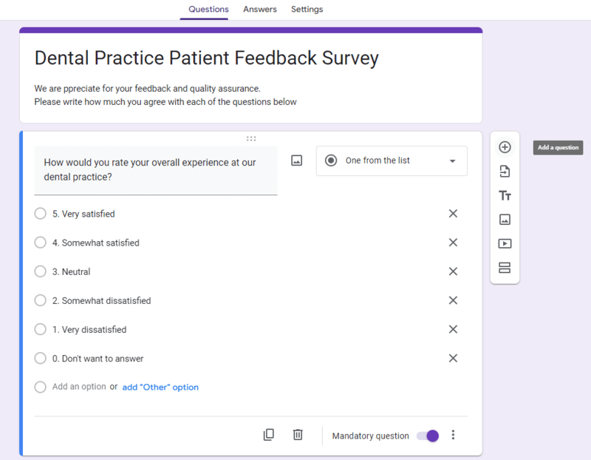The height and width of the screenshot is (460, 591).
Task: Click the Add image icon in the sidebar
Action: point(505,220)
